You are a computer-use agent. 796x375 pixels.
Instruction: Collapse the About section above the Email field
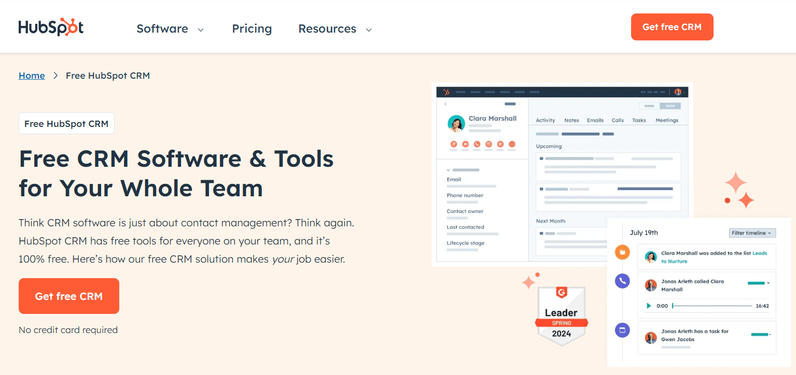448,169
